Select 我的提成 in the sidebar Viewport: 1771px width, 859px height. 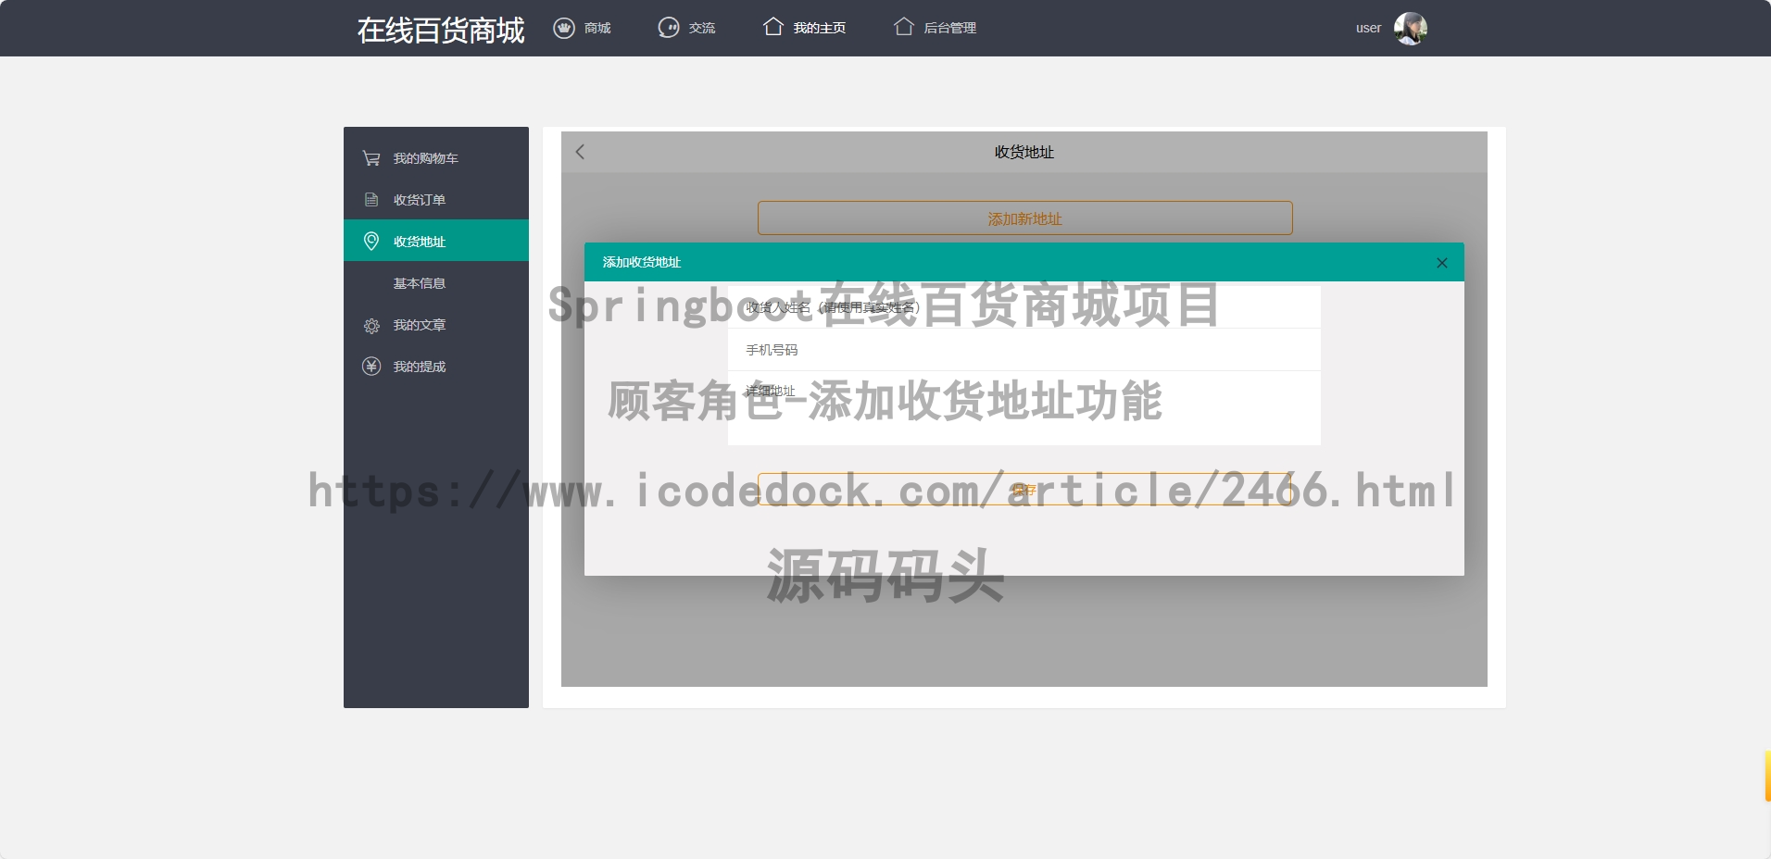(436, 367)
